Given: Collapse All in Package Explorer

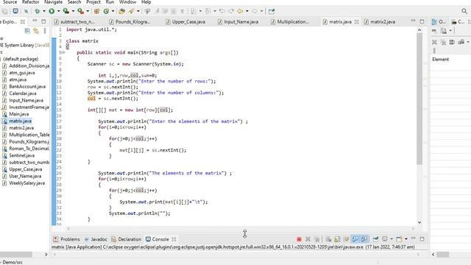Looking at the screenshot, I should (x=27, y=31).
